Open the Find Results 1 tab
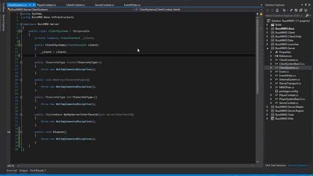This screenshot has height=176, width=313. (38, 171)
